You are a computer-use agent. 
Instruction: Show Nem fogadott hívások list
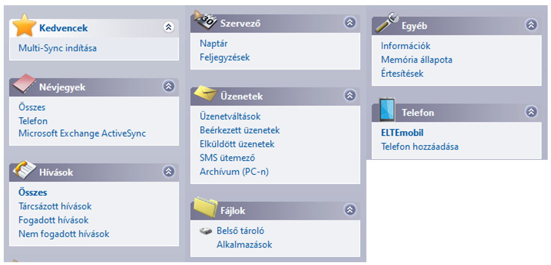(x=64, y=234)
